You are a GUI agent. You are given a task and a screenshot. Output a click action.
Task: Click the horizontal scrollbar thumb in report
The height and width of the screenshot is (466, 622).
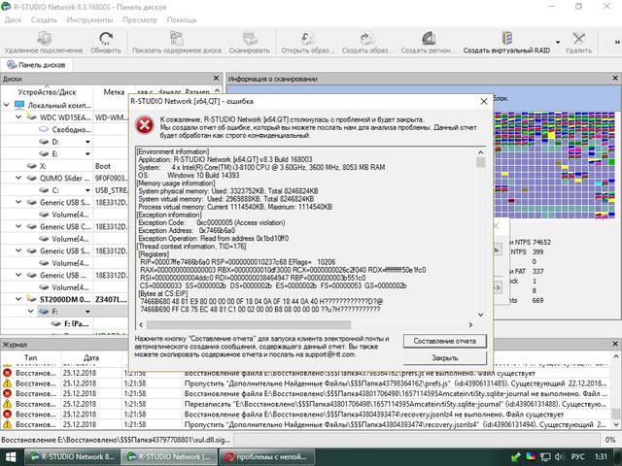click(249, 325)
